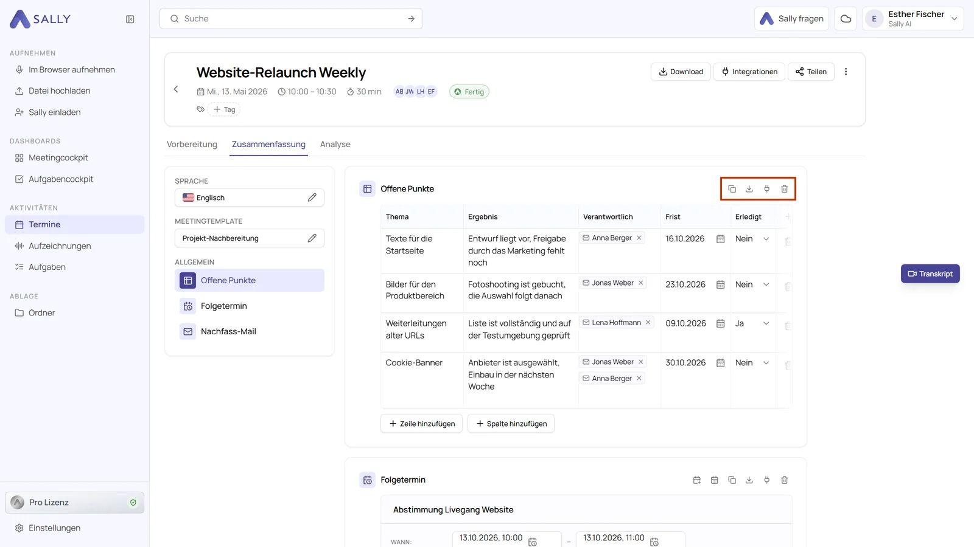The width and height of the screenshot is (974, 547).
Task: Add a tag with the Tag button
Action: click(224, 109)
